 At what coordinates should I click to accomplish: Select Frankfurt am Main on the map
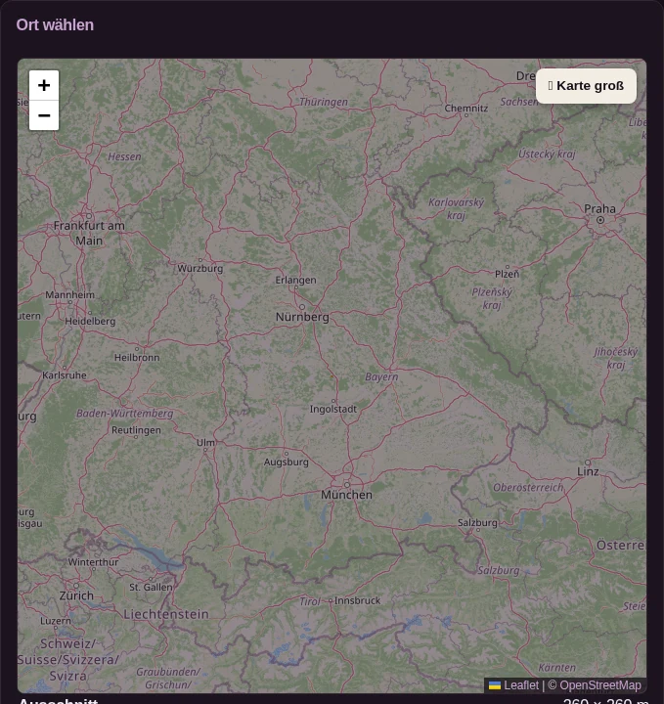89,233
